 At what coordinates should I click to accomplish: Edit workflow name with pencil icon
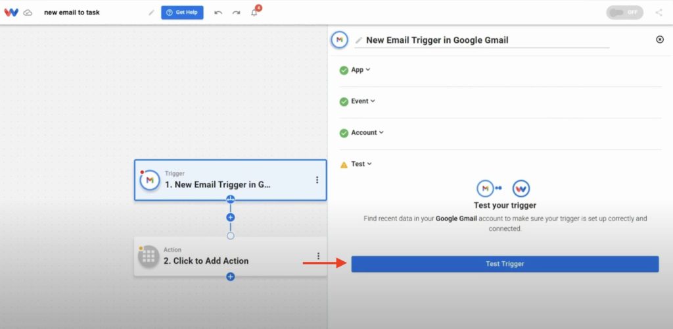coord(151,13)
